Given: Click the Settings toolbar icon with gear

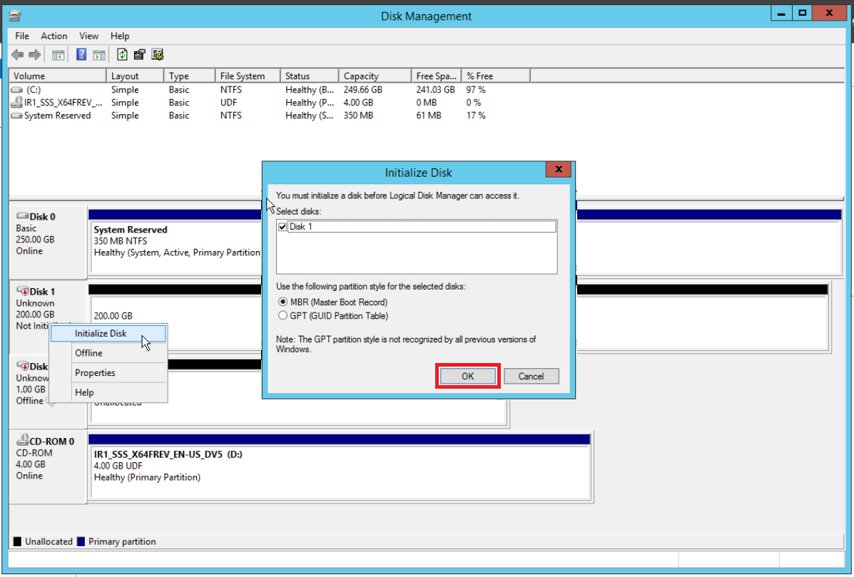Looking at the screenshot, I should 158,55.
